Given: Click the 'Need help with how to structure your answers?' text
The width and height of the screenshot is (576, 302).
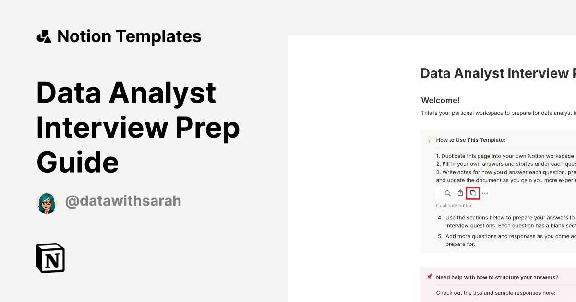Looking at the screenshot, I should 497,277.
